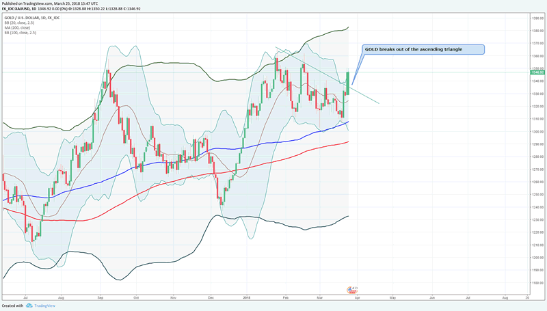Viewport: 547px width, 311px height.
Task: Click the Jun label on time axis
Action: coord(432,298)
